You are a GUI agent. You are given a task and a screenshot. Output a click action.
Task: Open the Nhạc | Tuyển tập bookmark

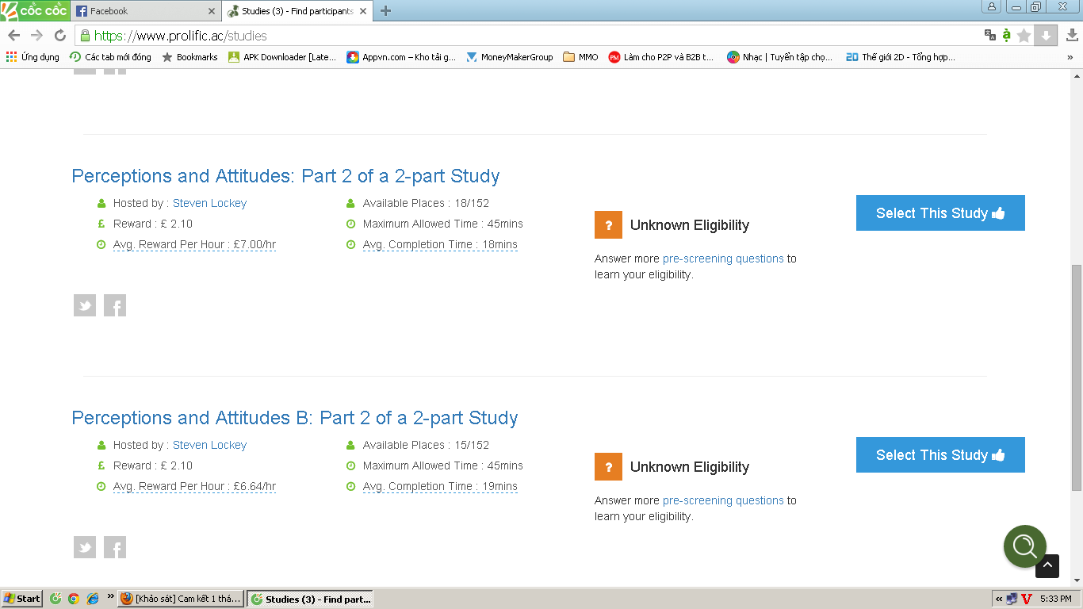click(x=780, y=57)
